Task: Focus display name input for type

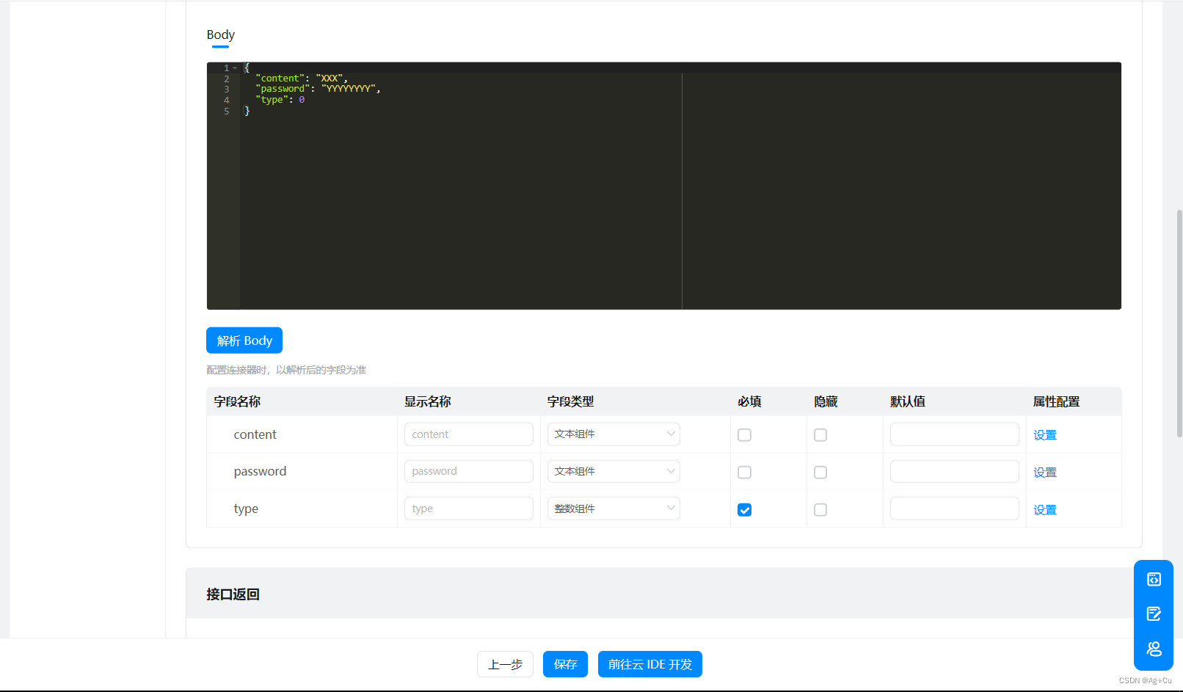Action: pos(468,509)
